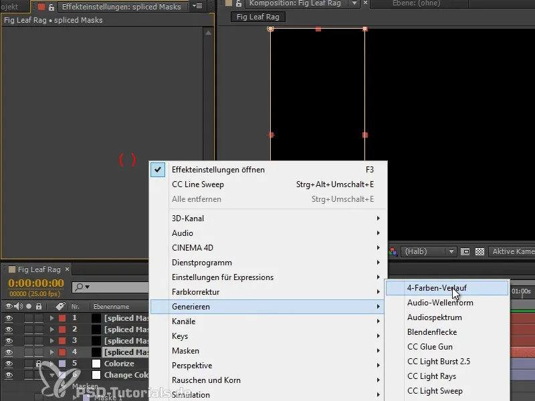Image resolution: width=535 pixels, height=401 pixels.
Task: Apply the Audiospektrum effect
Action: click(x=447, y=317)
